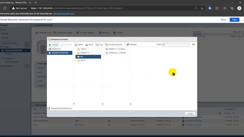Cancel the running upload task red icon

220,113
